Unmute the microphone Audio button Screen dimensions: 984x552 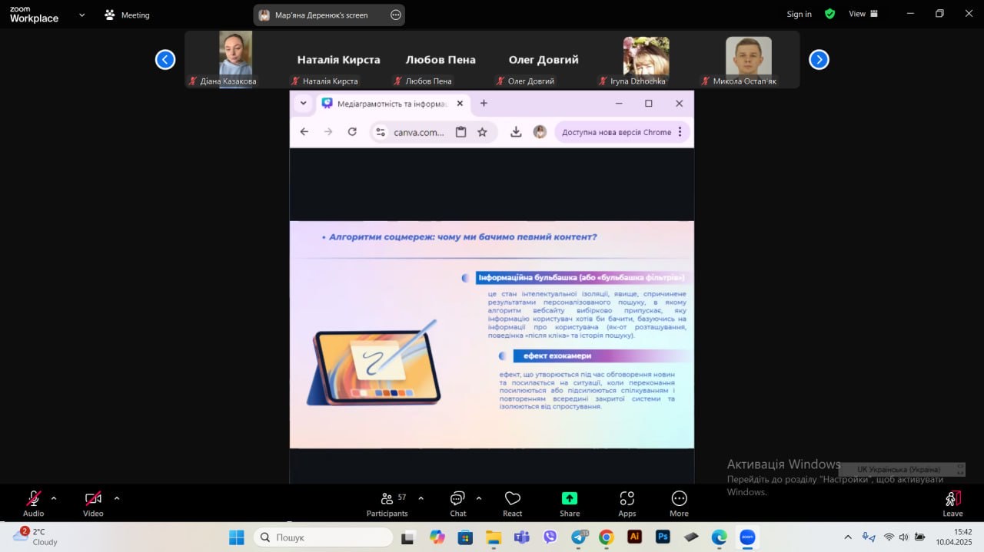34,504
